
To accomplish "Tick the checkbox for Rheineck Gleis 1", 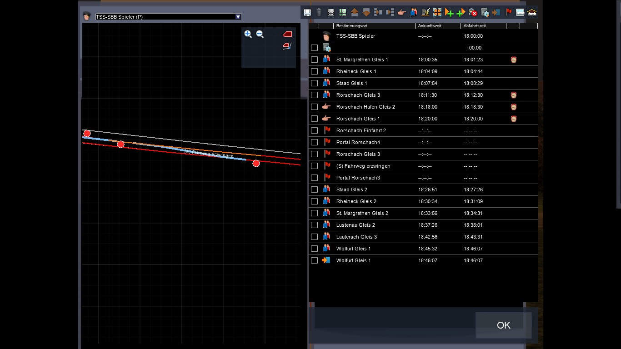I will coord(314,71).
